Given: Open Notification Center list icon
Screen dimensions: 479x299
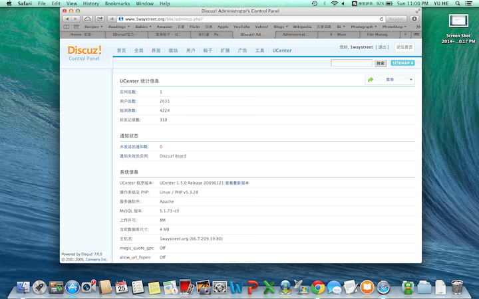Looking at the screenshot, I should click(x=468, y=4).
